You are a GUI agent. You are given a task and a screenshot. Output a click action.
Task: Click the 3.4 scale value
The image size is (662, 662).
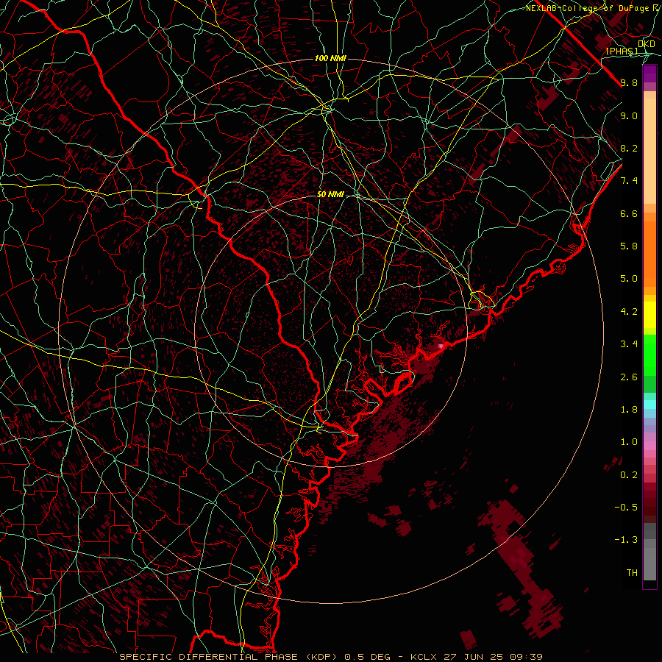[629, 344]
